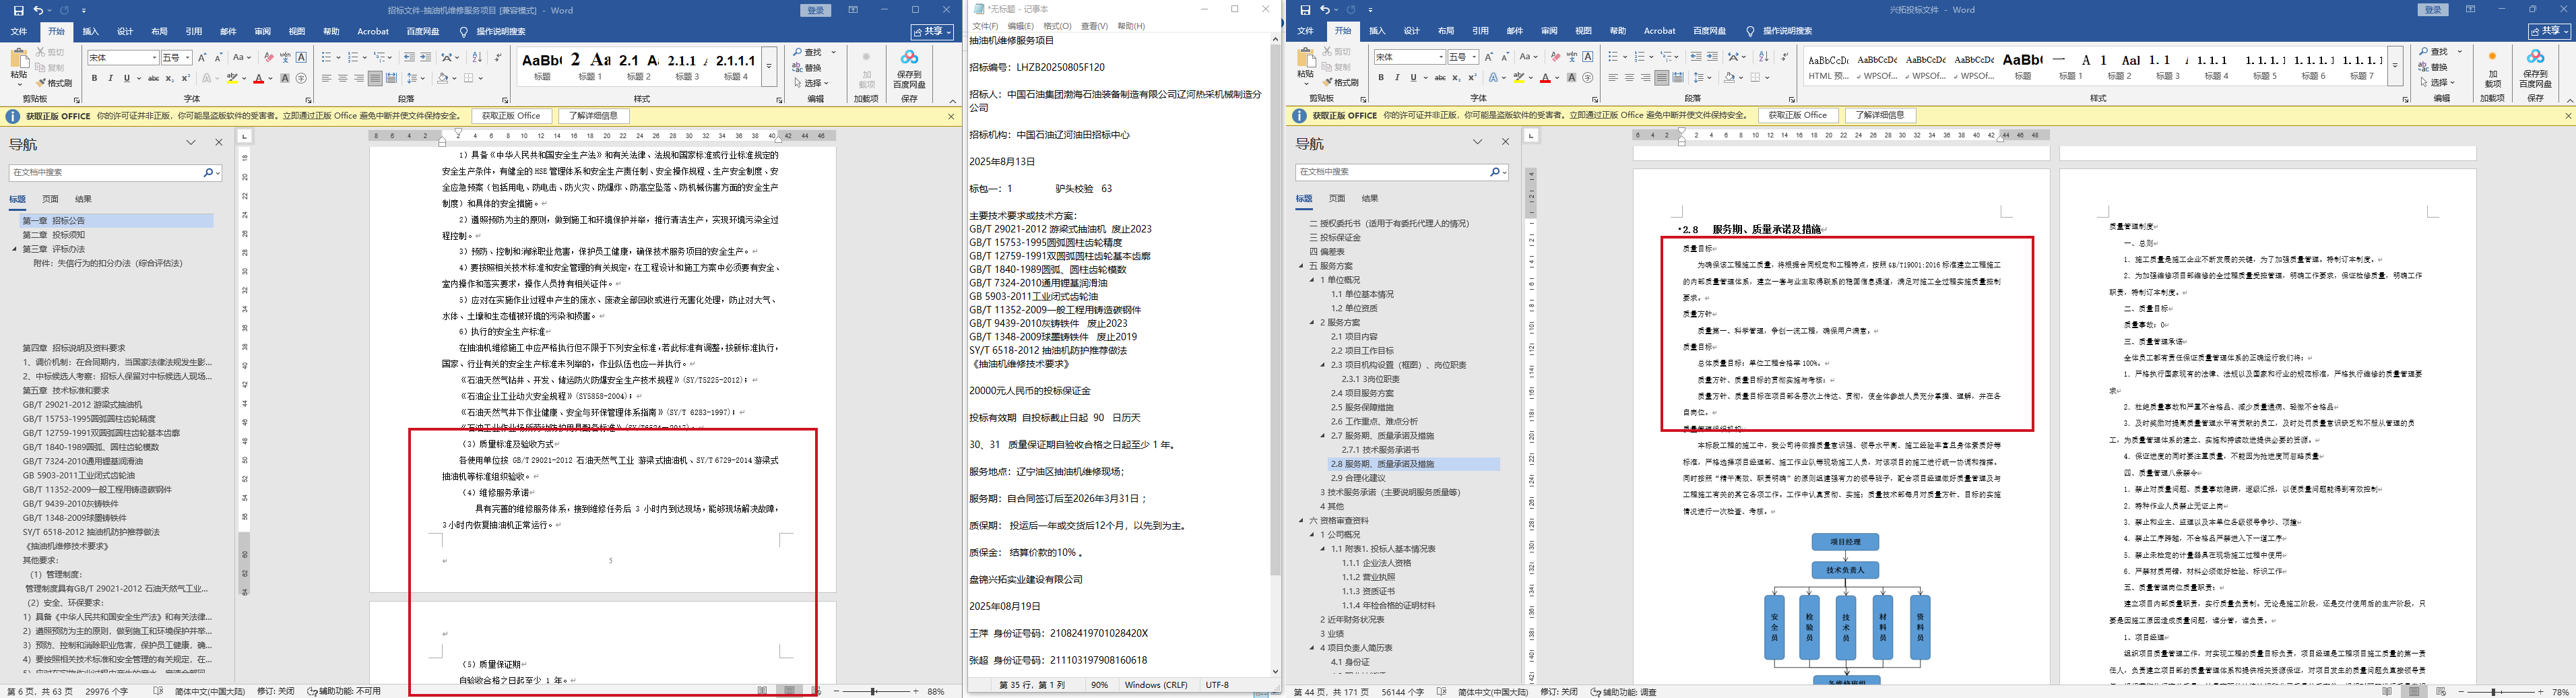Click the Format Painter (格式刷) in left Word window

tap(54, 83)
